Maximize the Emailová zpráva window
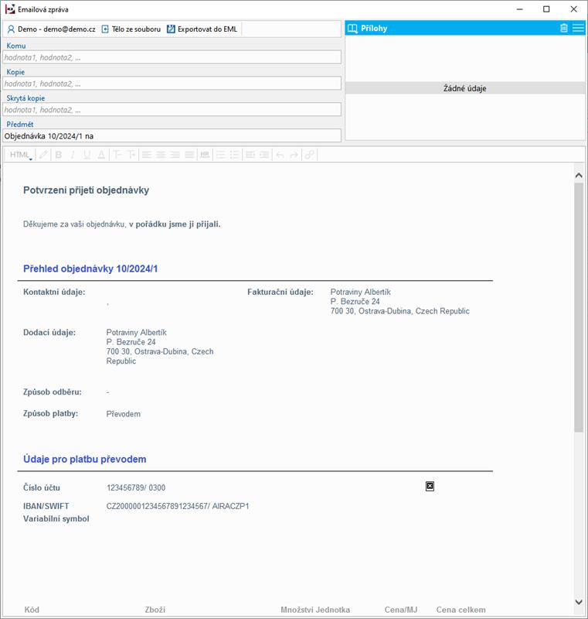588x619 pixels. pyautogui.click(x=546, y=9)
